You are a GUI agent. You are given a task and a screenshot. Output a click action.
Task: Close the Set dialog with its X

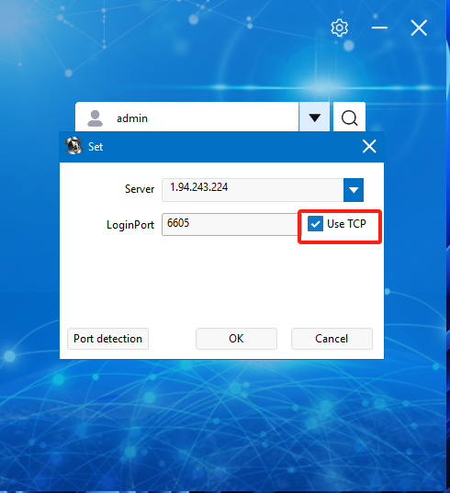[x=369, y=147]
